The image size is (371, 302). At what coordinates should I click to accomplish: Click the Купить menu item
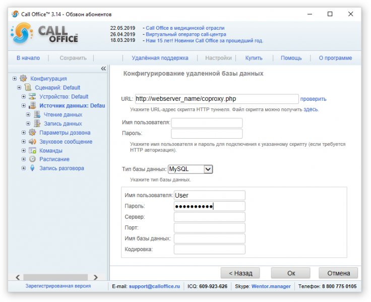tap(254, 58)
